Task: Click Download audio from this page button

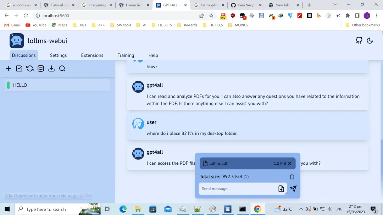Action: click(x=43, y=196)
